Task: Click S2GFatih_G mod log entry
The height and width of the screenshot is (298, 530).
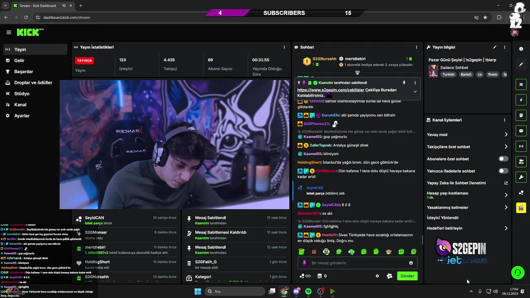Action: click(x=236, y=264)
